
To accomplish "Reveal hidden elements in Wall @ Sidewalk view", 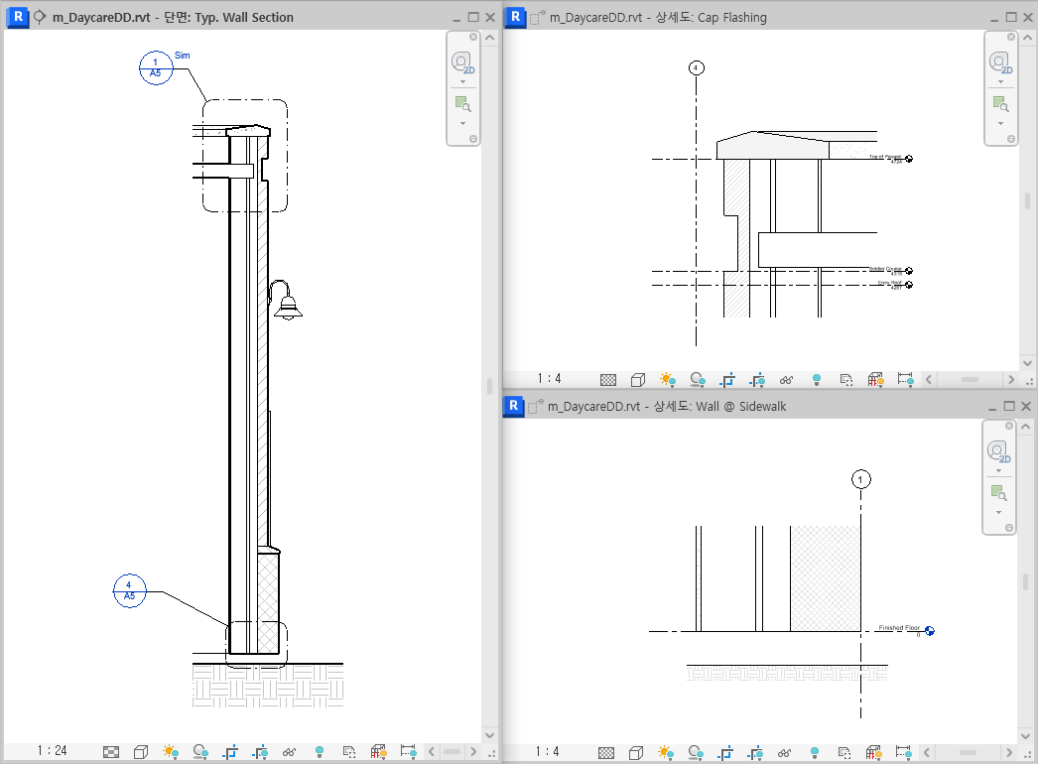I will 815,752.
